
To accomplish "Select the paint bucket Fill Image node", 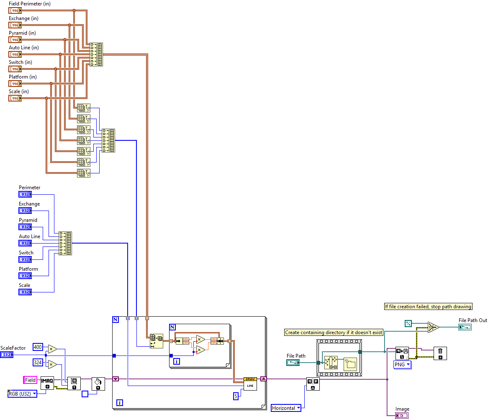I will (98, 383).
